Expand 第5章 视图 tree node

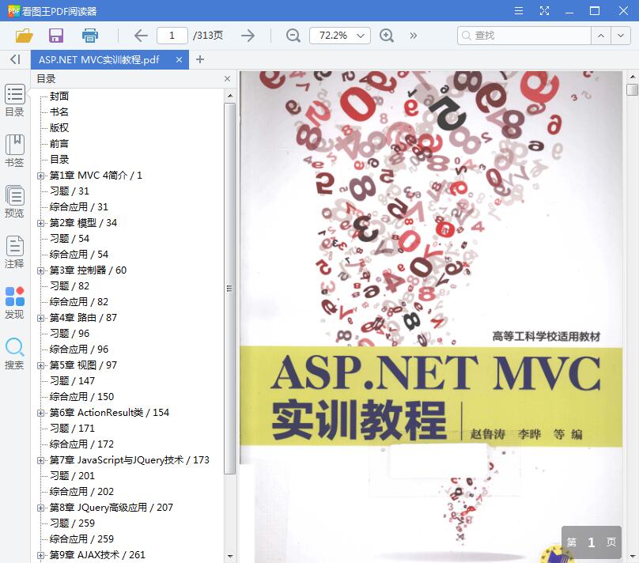pos(40,365)
